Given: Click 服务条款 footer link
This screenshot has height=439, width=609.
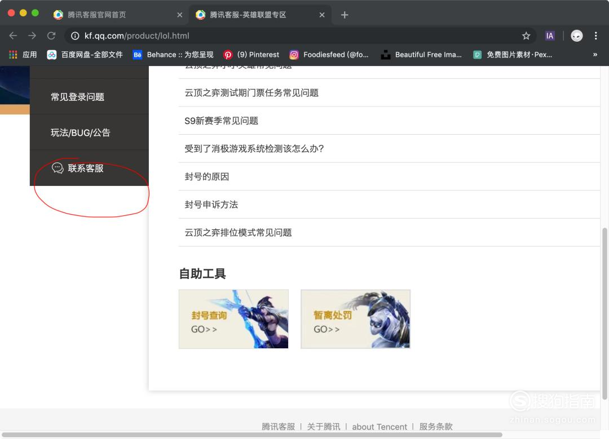Looking at the screenshot, I should point(436,427).
